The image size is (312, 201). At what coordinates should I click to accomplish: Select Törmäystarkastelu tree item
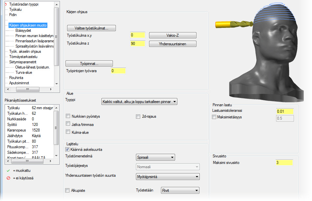(x=23, y=57)
